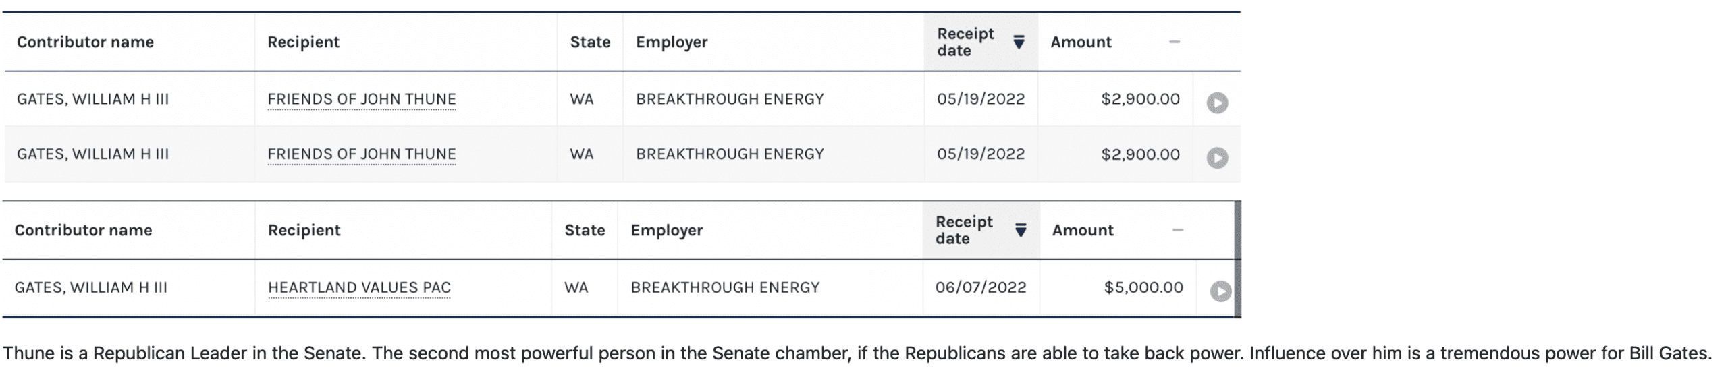Click Employer column header in bottom table
Screen dimensions: 1728x377
667,230
